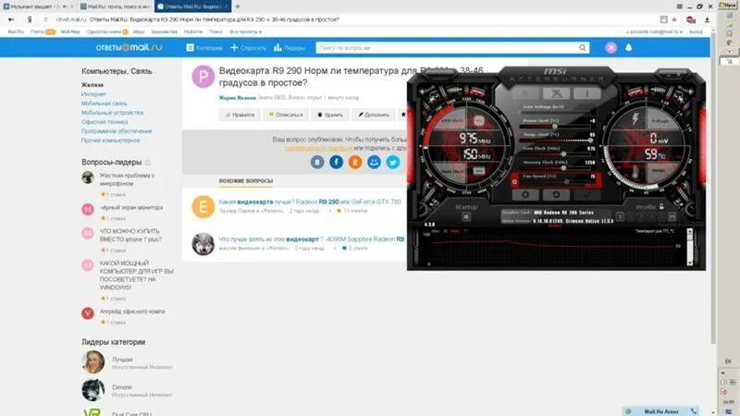Open Все проекты dropdown in Mail.Ru bar

(245, 31)
